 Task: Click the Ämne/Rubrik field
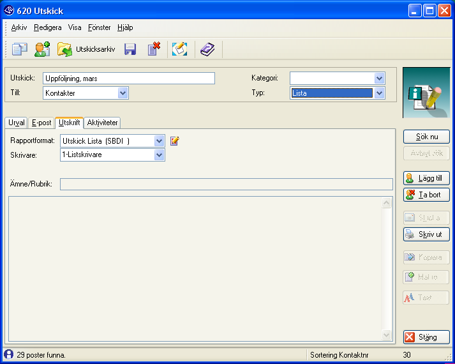click(x=227, y=185)
